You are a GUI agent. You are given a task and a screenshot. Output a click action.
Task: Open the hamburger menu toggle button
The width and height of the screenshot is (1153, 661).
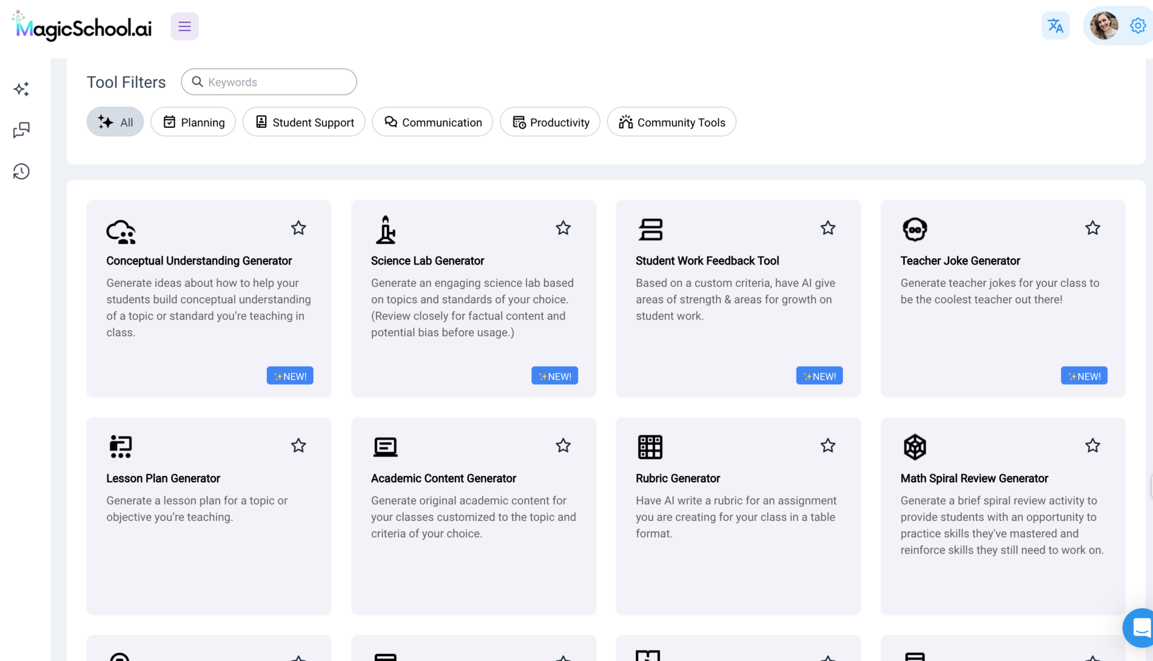[185, 26]
